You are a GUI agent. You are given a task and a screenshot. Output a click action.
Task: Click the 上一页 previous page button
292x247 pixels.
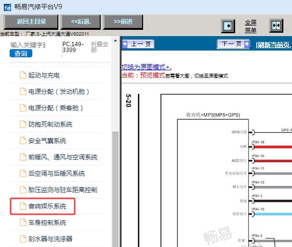(x=138, y=44)
